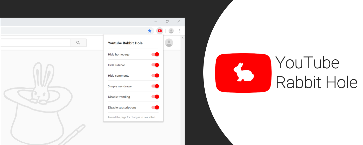Viewport: 363px width, 145px height.
Task: Open the YouTube Rabbit Hole extension icon
Action: 160,31
